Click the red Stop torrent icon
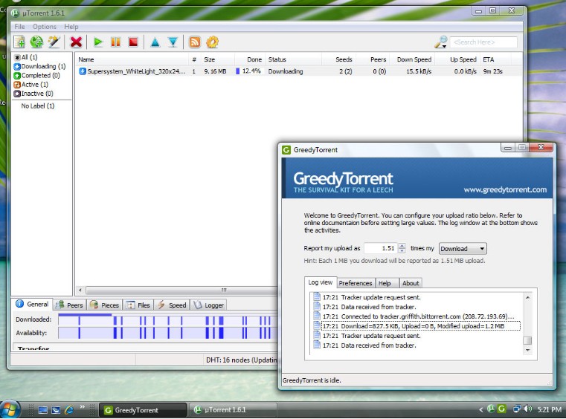Screen dimensions: 566x419 [133, 42]
